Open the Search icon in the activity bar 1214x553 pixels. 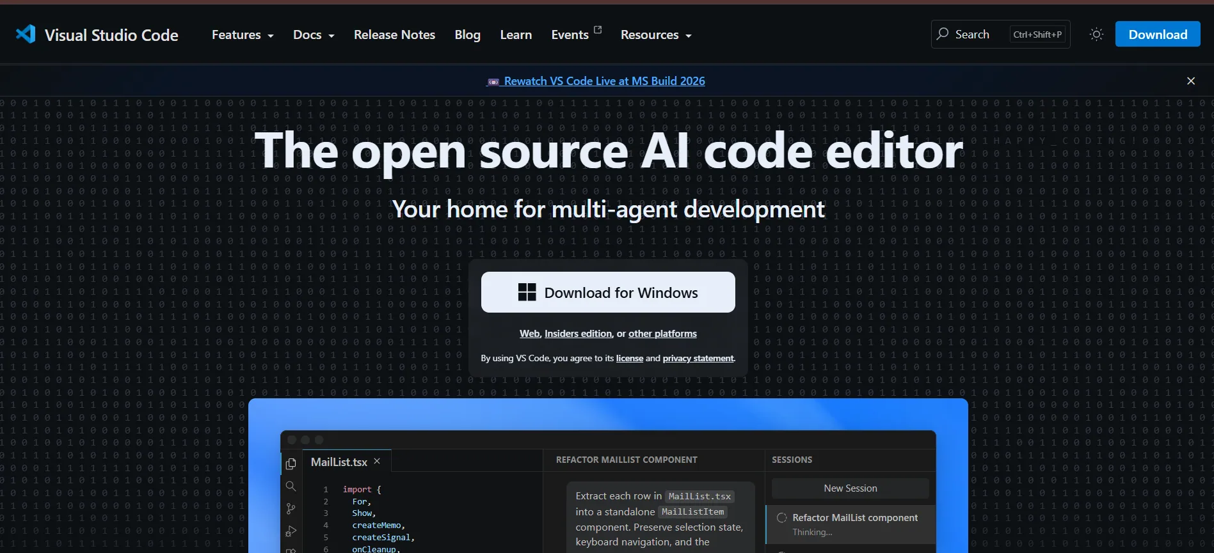click(x=291, y=487)
